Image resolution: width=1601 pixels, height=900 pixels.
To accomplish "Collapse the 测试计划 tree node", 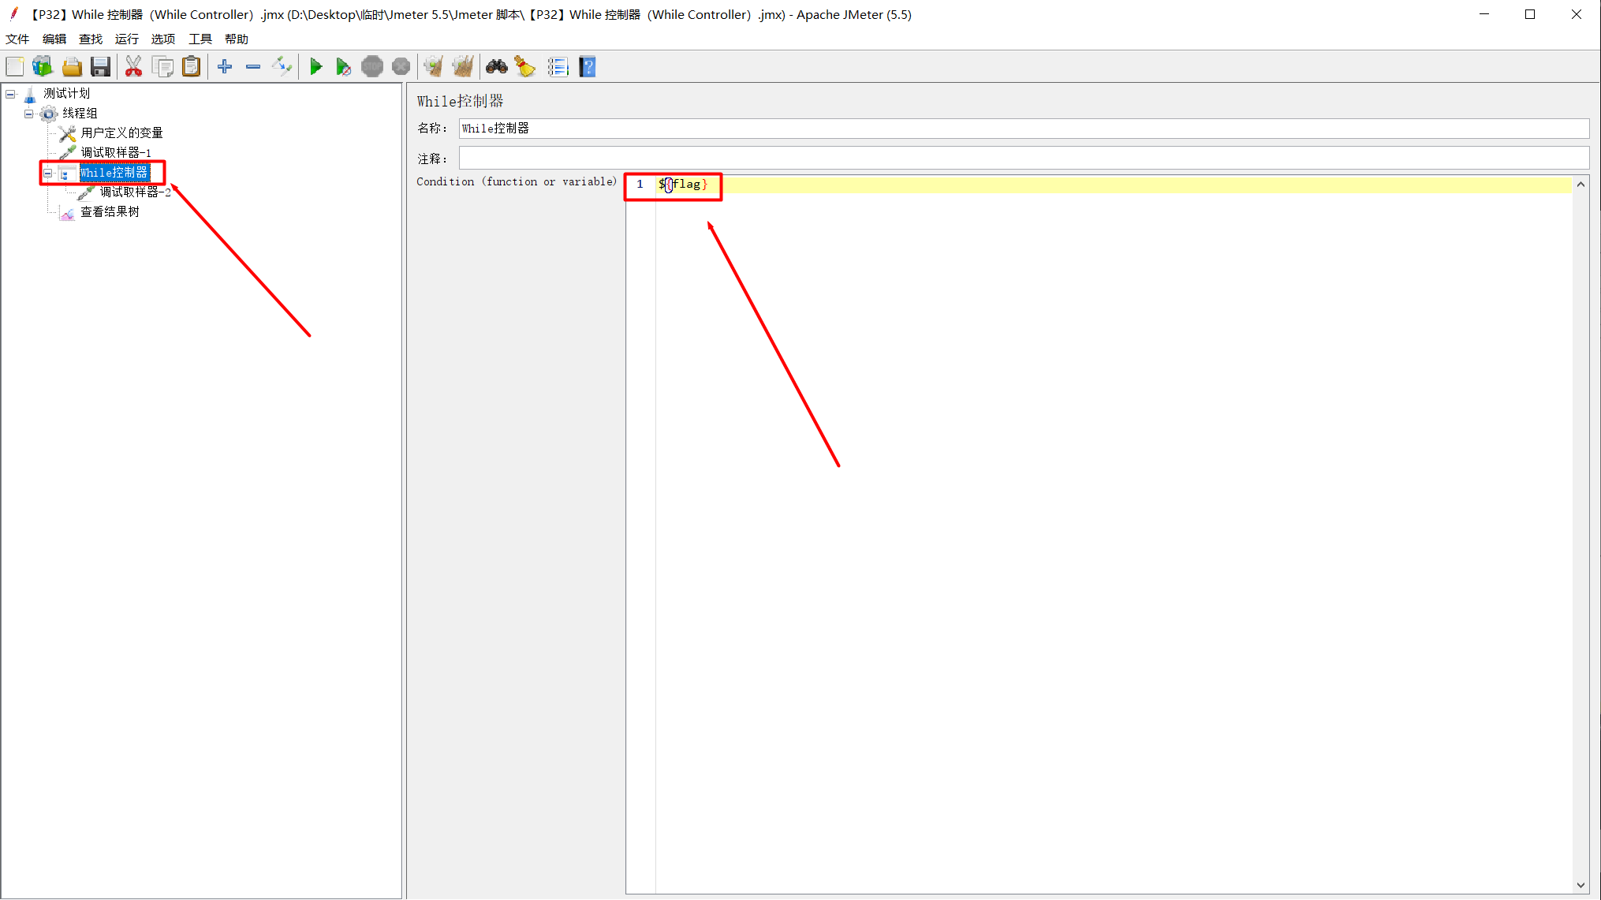I will (10, 93).
